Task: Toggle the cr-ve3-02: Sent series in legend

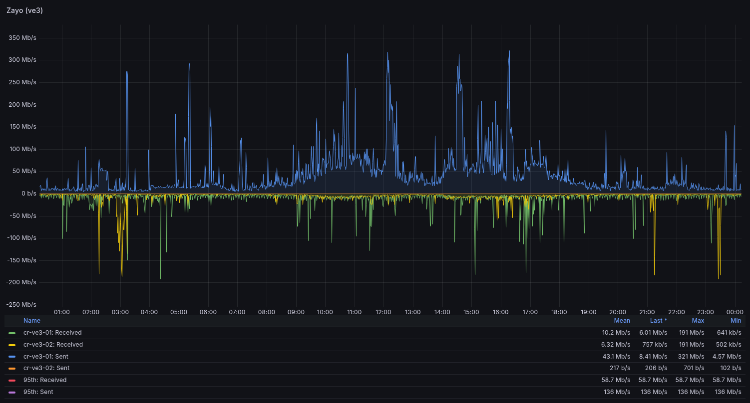Action: (46, 368)
